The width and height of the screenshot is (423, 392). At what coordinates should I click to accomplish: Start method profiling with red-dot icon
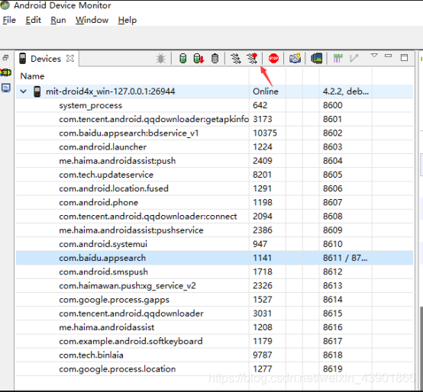tap(252, 58)
